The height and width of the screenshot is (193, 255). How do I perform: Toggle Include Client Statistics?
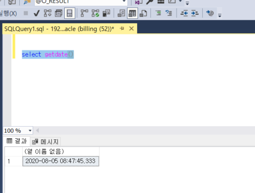point(106,13)
